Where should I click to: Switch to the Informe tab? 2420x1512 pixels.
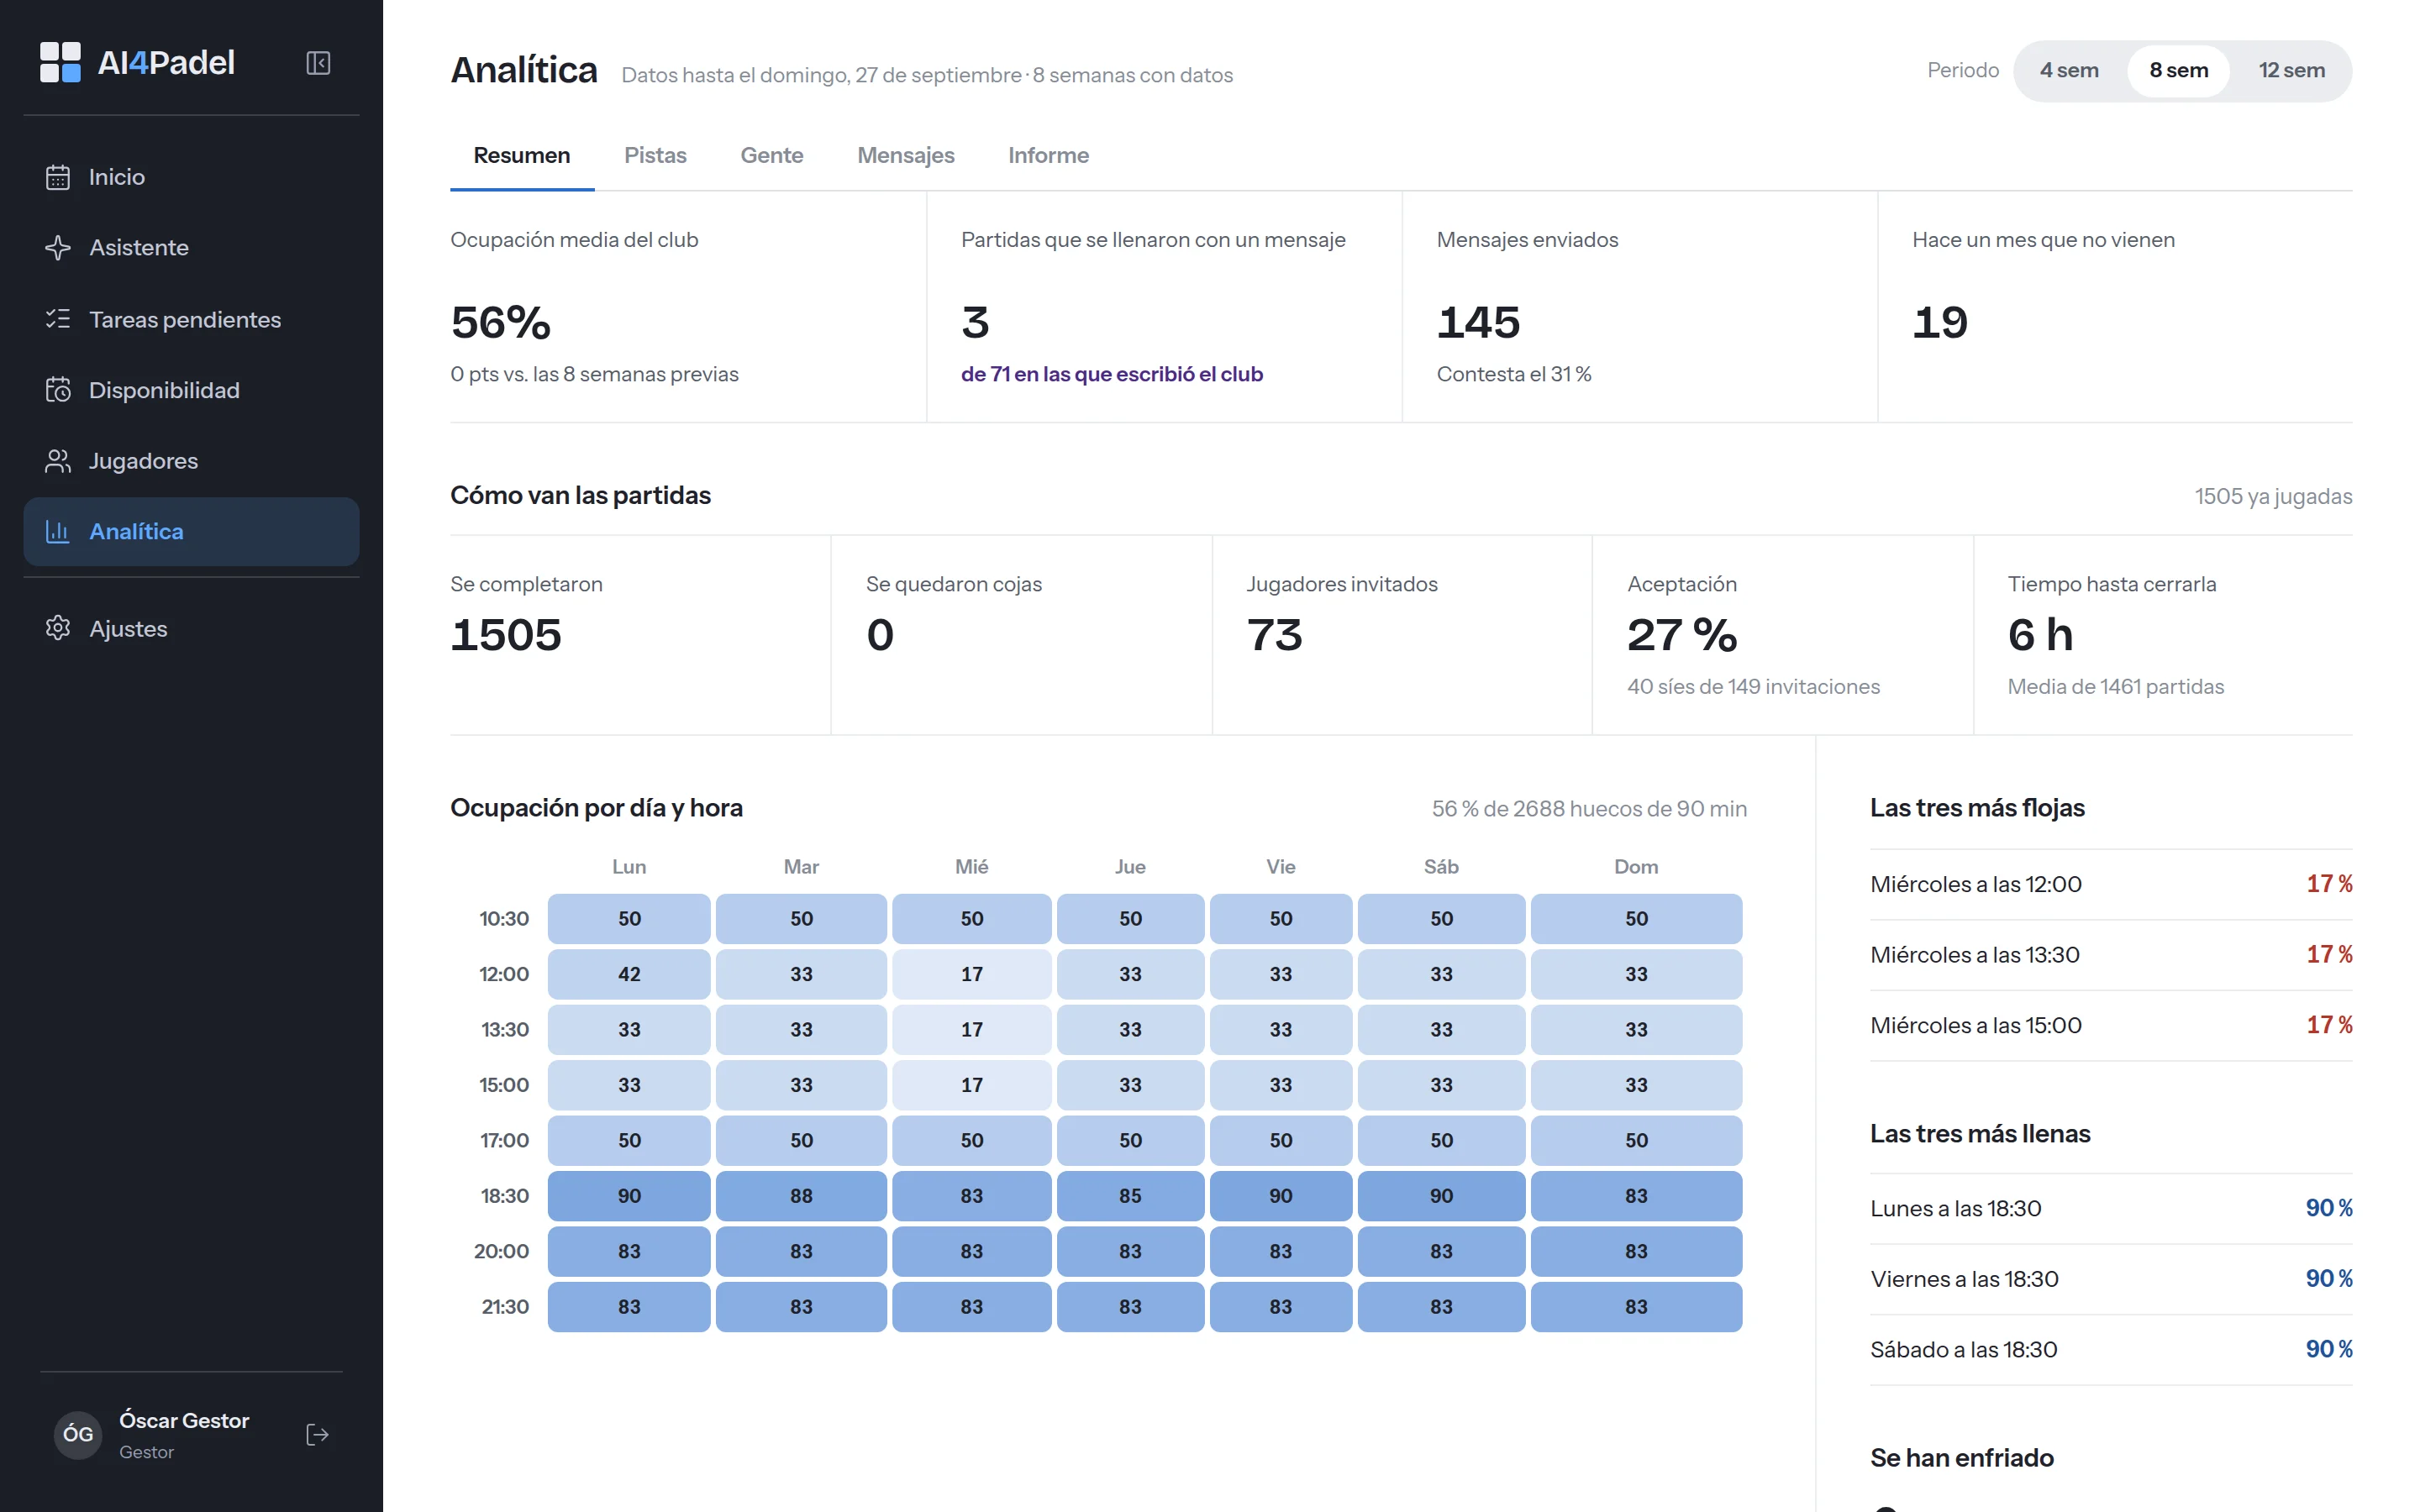point(1048,156)
